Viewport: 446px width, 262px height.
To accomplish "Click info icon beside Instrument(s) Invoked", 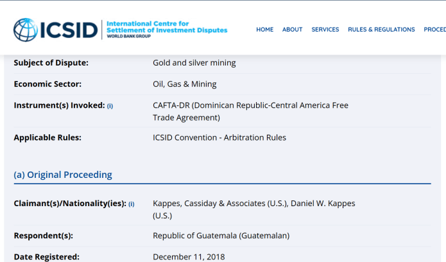I will (110, 106).
